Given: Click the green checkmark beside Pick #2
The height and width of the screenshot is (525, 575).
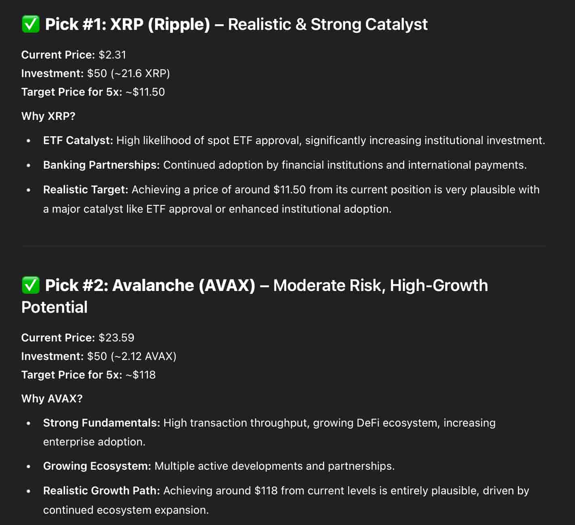Looking at the screenshot, I should (30, 285).
